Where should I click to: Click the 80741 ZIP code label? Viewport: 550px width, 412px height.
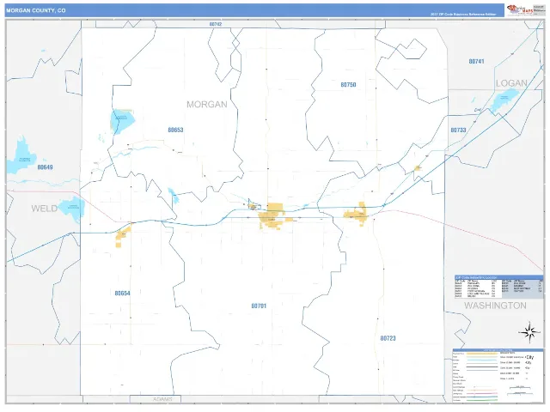(x=476, y=61)
